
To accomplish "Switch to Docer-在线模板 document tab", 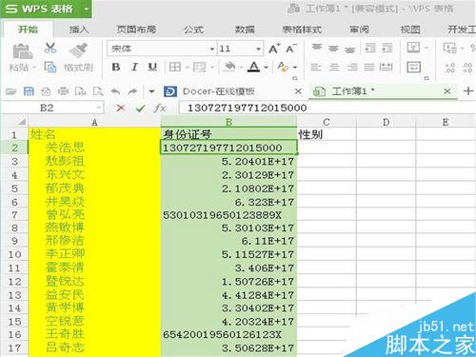I will point(219,91).
